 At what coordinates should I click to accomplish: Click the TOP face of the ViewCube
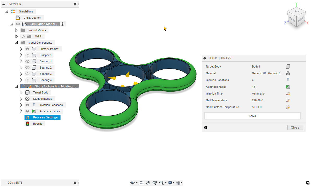point(296,11)
